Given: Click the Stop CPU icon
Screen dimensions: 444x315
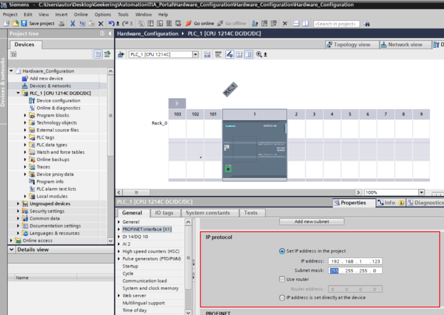Looking at the screenshot, I should (x=273, y=23).
